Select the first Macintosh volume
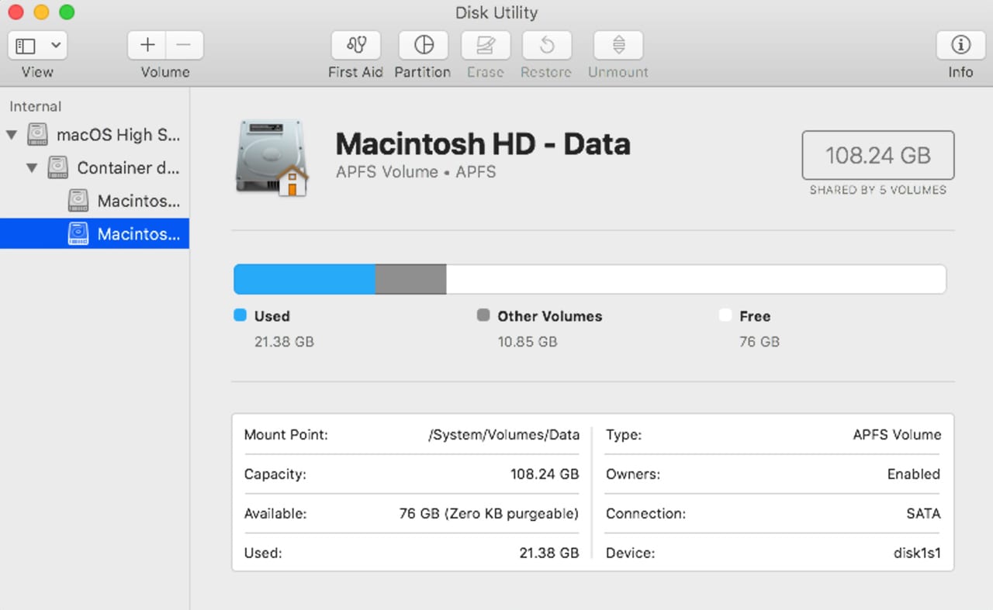Screen dimensions: 993x610 click(138, 202)
